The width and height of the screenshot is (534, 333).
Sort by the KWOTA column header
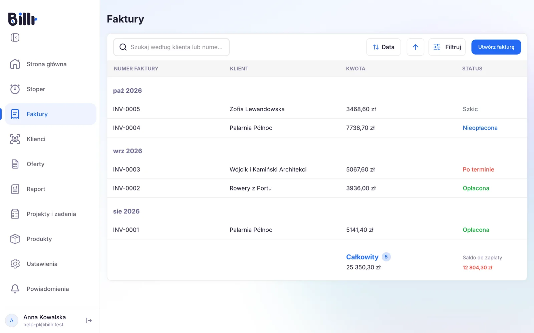tap(355, 69)
